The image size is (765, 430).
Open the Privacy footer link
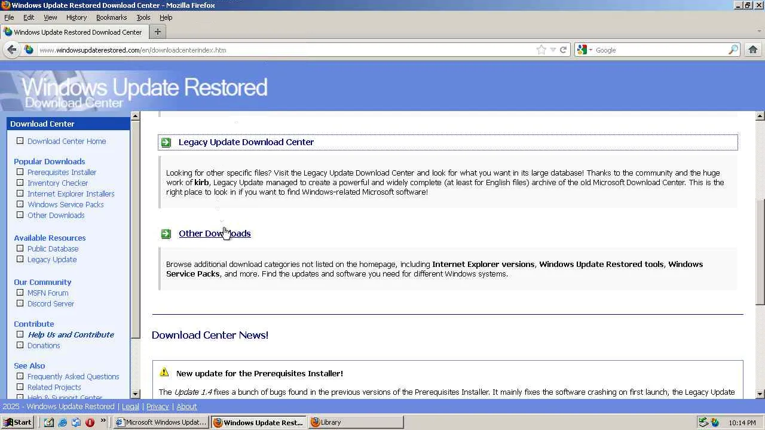click(x=158, y=407)
